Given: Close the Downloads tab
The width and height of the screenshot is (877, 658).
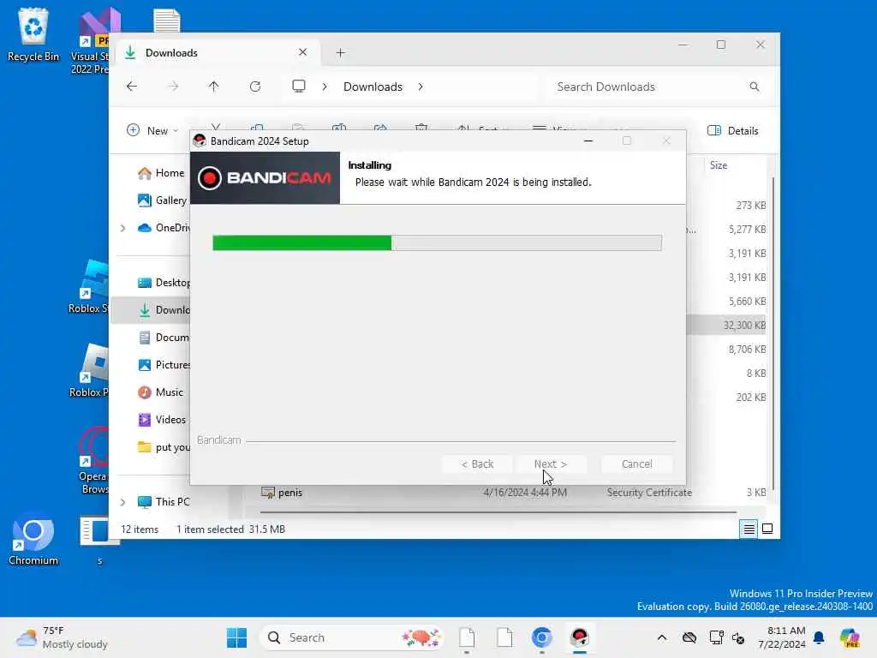Looking at the screenshot, I should [x=302, y=52].
